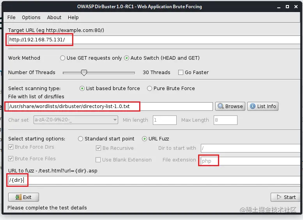Viewport: 303px width, 220px height.
Task: Close the DirBuster window
Action: pos(296,7)
